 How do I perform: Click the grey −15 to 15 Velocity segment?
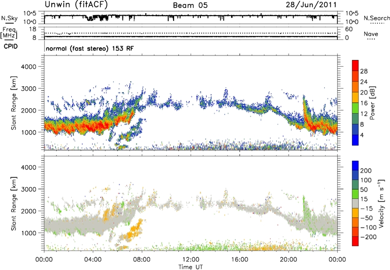pos(355,203)
